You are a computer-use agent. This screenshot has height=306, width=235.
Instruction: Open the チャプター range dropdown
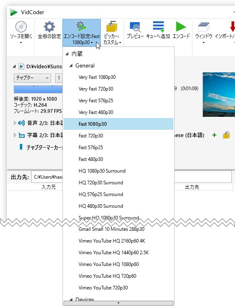pos(32,78)
